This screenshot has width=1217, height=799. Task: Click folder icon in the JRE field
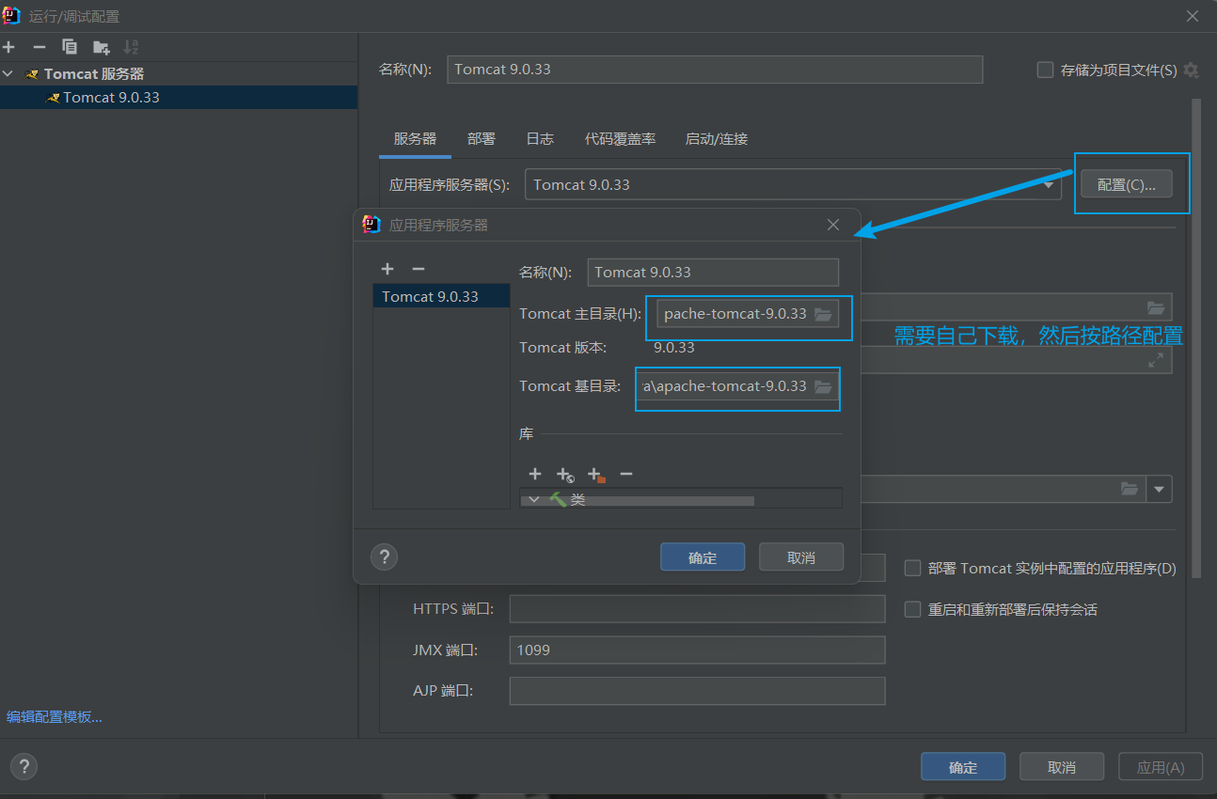click(x=1130, y=489)
